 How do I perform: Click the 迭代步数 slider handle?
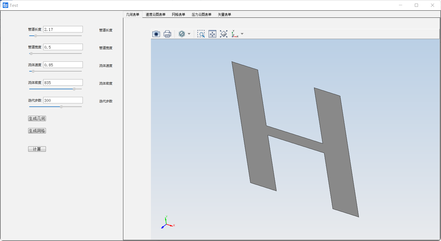[x=61, y=107]
